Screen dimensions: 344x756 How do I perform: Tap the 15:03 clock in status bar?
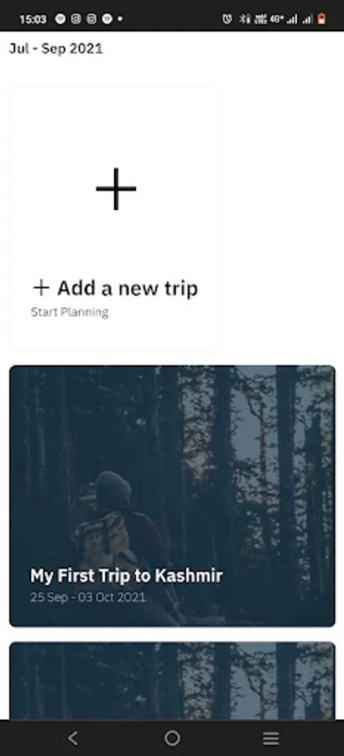tap(33, 19)
